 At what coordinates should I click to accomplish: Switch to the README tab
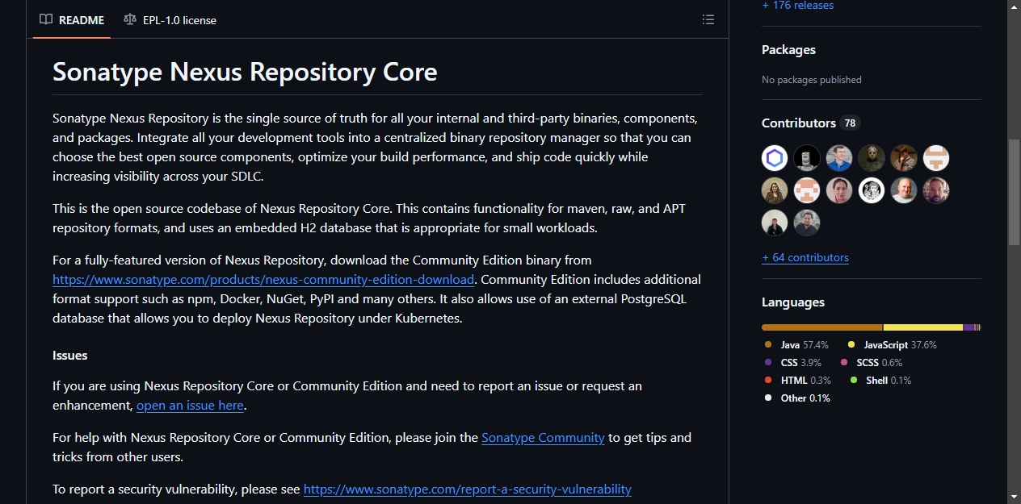tap(72, 20)
